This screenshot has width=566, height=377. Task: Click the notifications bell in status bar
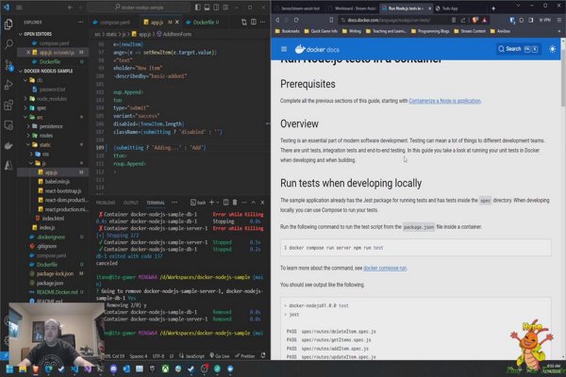263,355
